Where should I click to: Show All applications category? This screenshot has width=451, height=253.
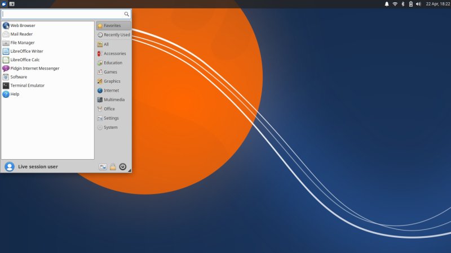coord(114,44)
